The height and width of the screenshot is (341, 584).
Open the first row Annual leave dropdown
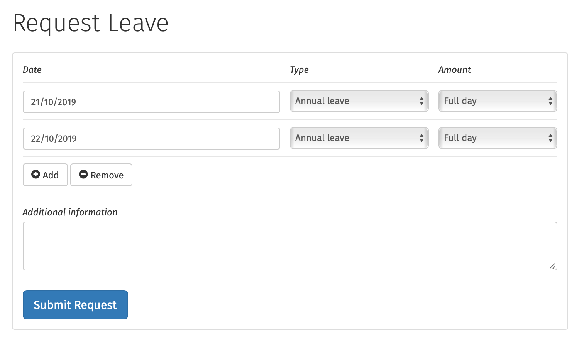359,101
